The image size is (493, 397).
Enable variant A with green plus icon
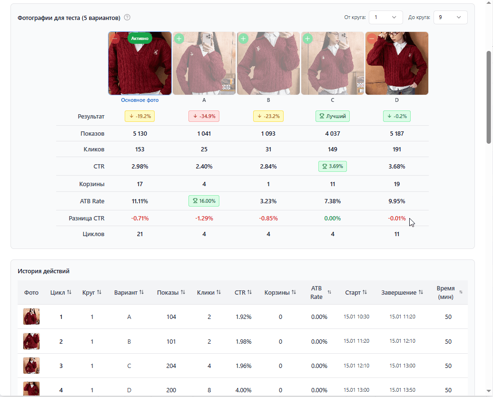click(x=179, y=39)
